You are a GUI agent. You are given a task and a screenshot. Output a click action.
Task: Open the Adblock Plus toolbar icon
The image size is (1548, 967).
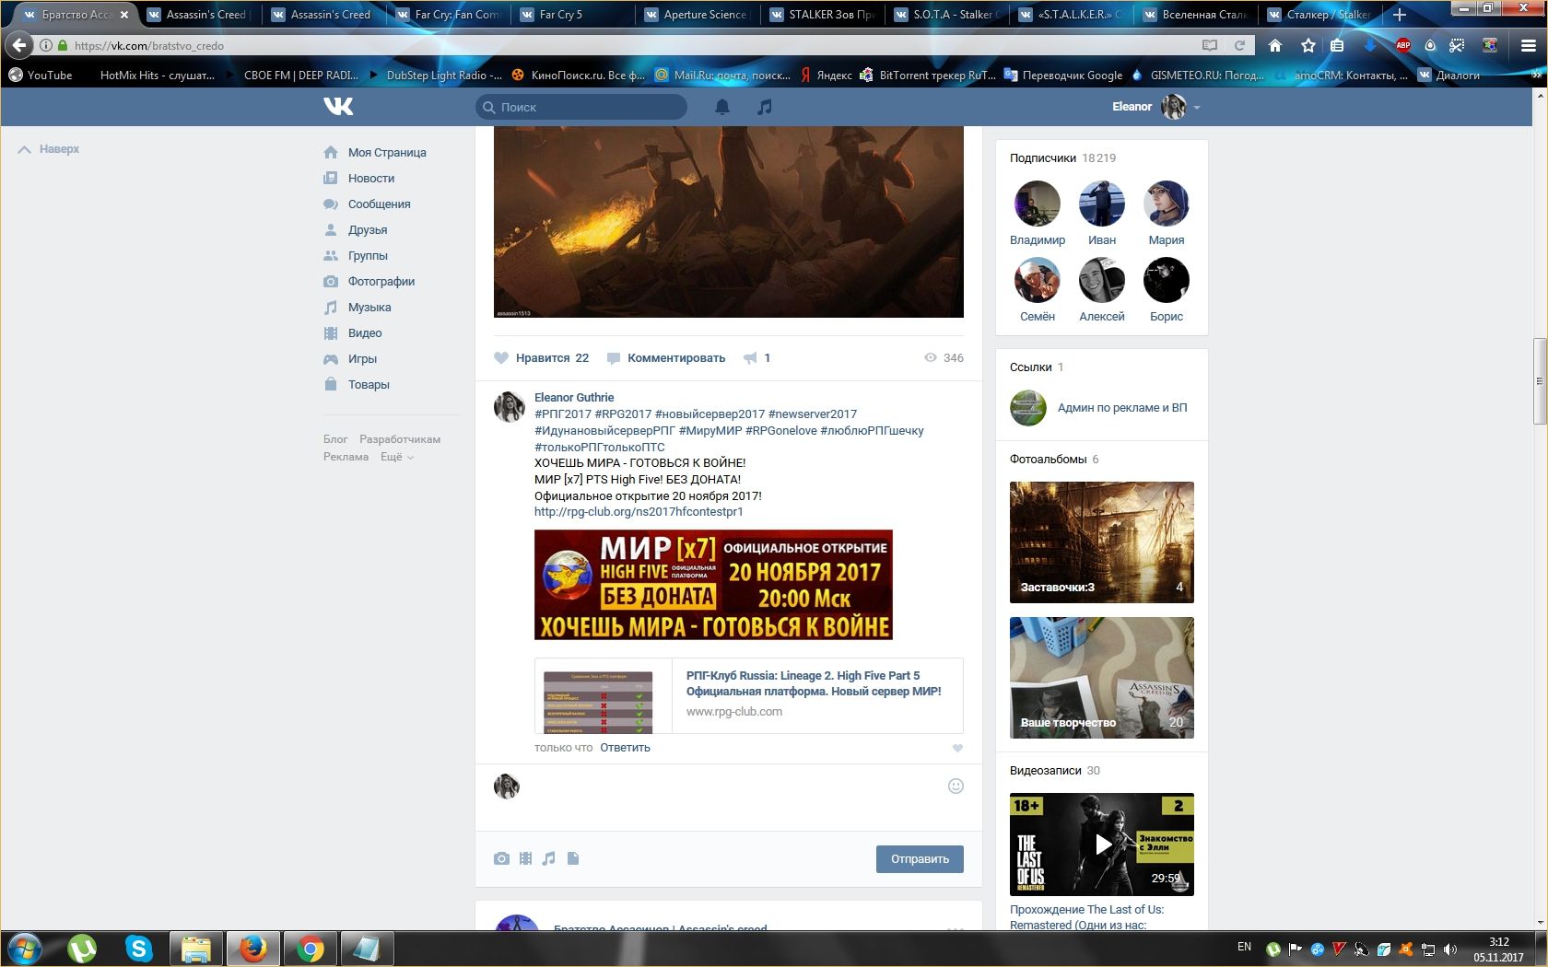(x=1403, y=45)
